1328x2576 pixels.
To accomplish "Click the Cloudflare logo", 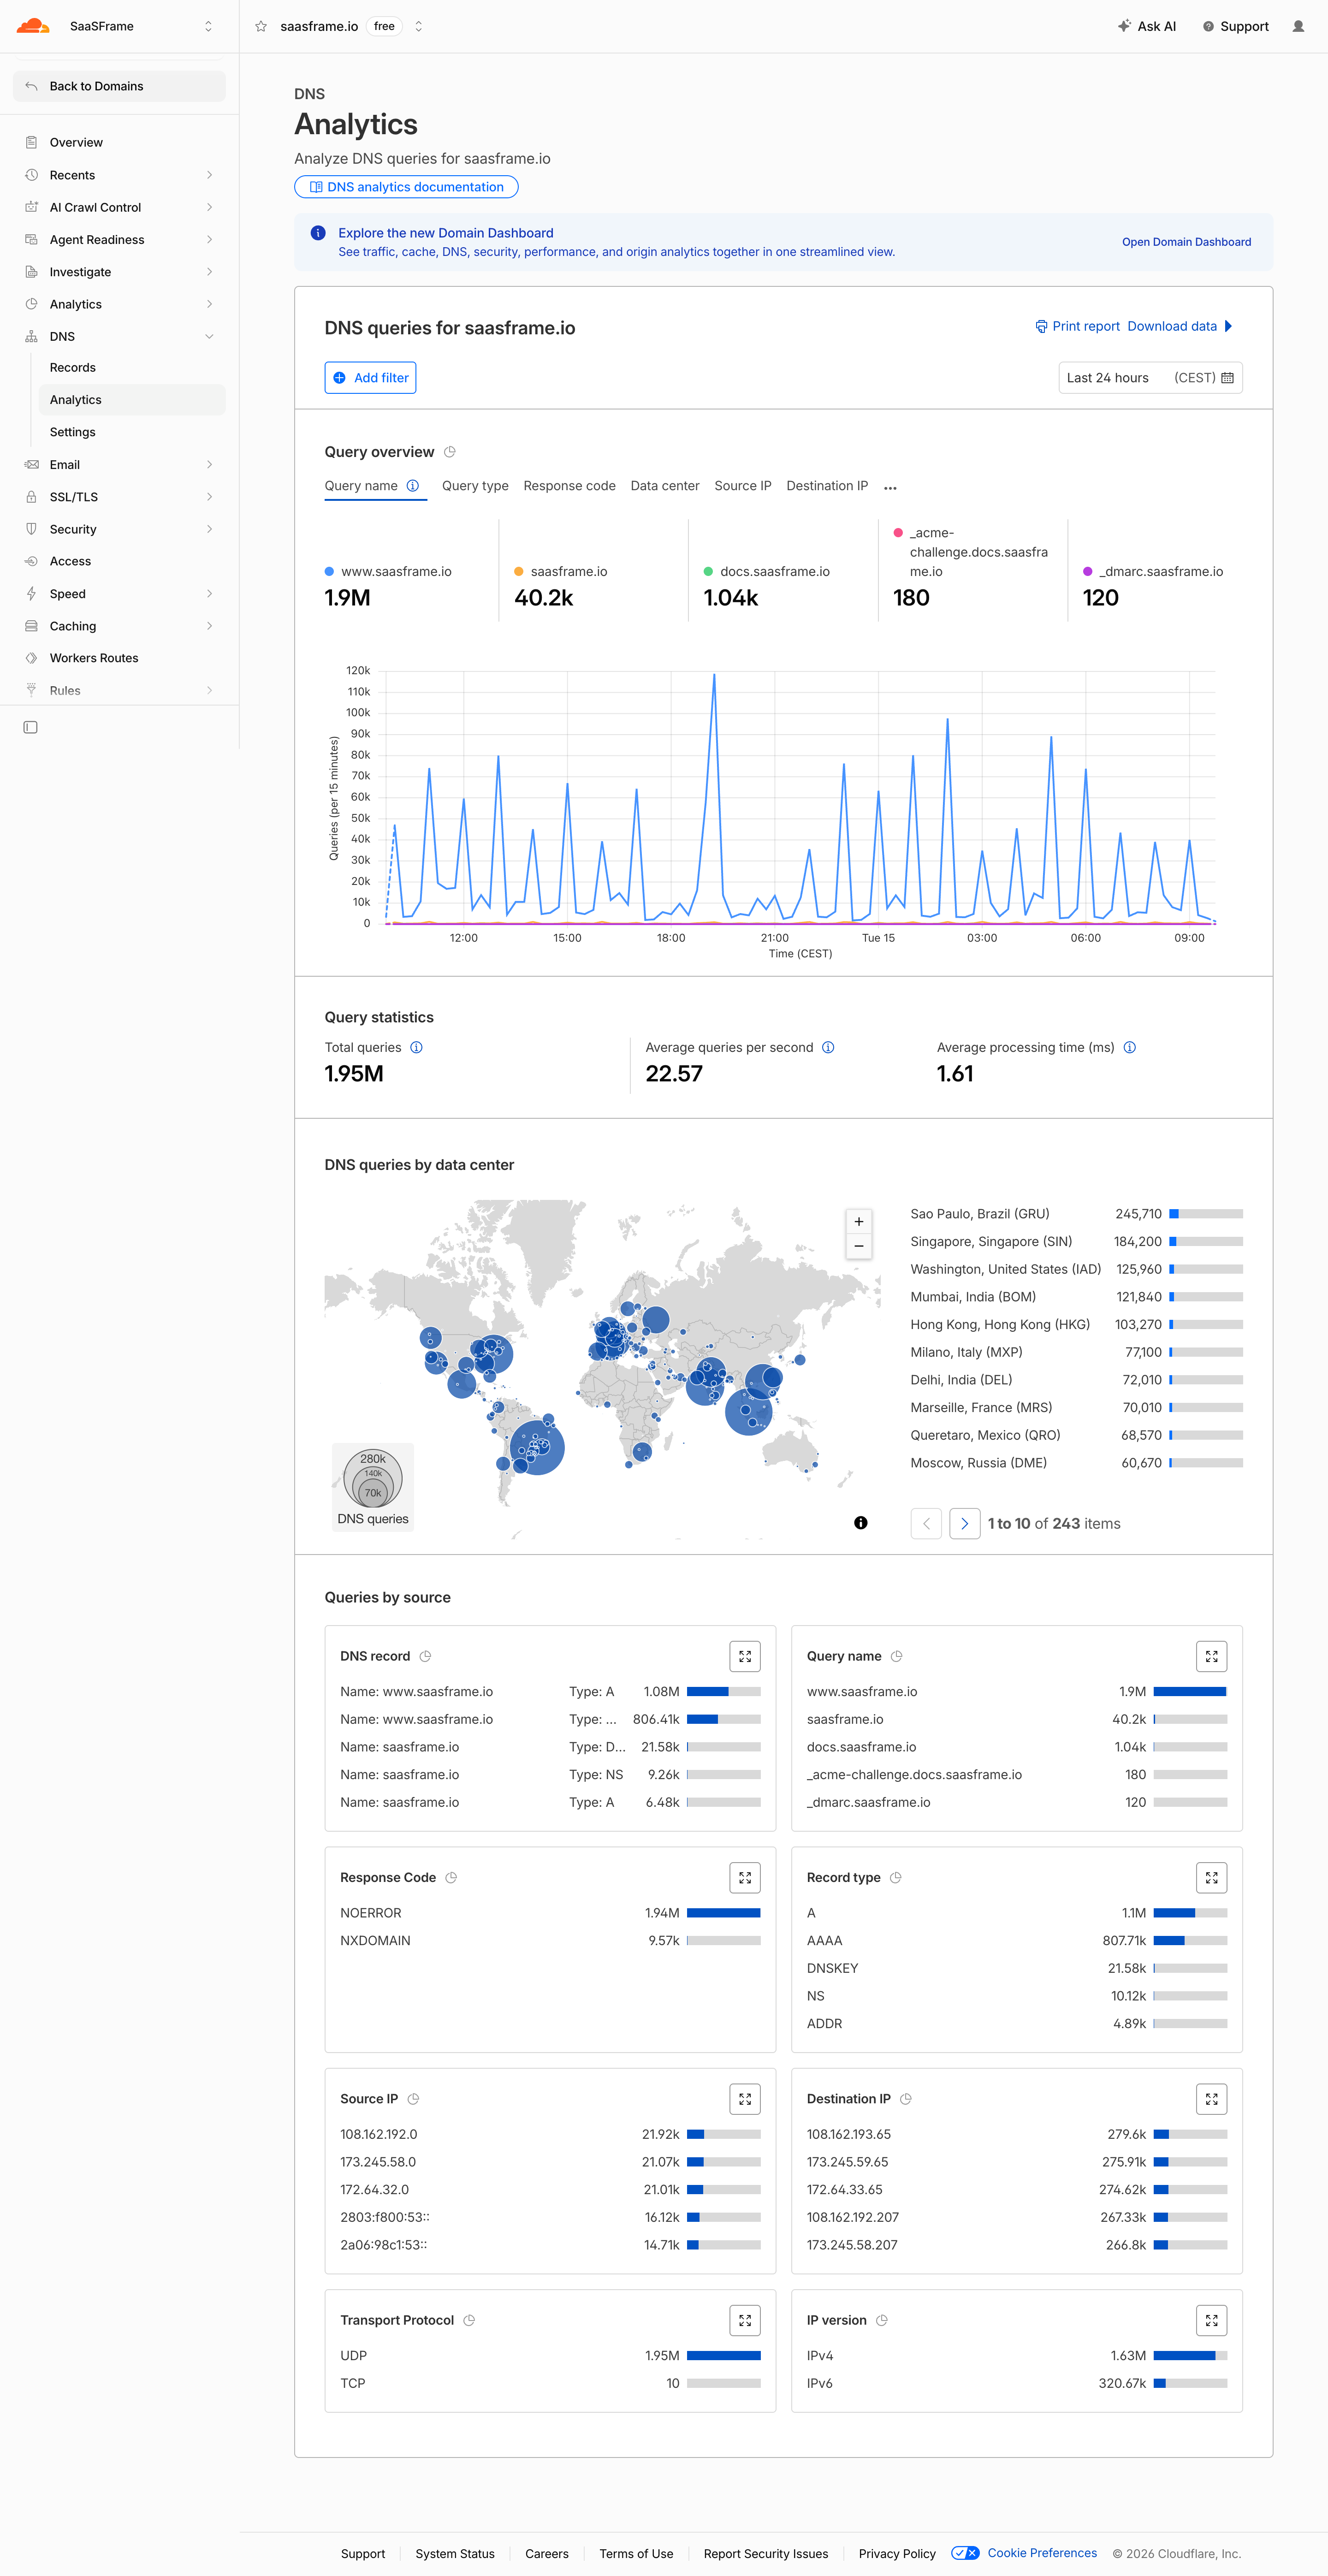I will pyautogui.click(x=33, y=26).
